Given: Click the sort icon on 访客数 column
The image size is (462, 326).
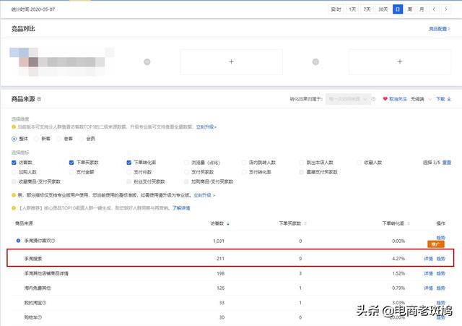Looking at the screenshot, I should [229, 225].
